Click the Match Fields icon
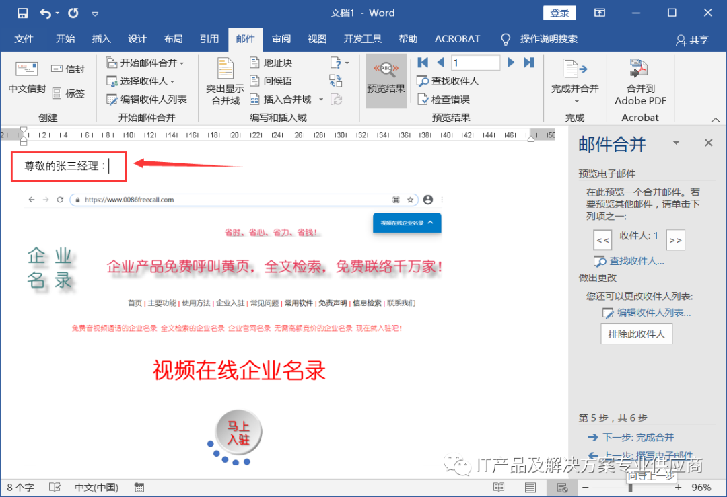Screen dimensions: 727x497 pyautogui.click(x=336, y=81)
